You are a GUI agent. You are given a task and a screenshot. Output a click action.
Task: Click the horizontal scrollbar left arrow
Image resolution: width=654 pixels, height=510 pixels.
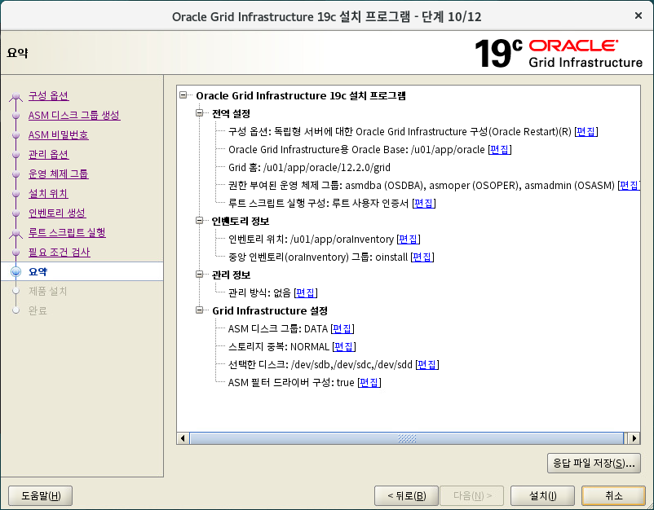pos(183,438)
